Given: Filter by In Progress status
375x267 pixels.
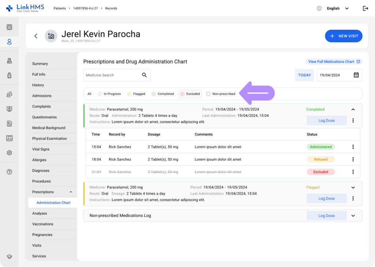Looking at the screenshot, I should [109, 94].
